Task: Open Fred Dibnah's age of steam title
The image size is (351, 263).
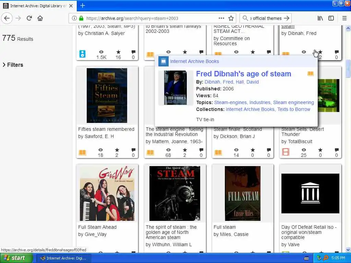Action: pos(244,74)
